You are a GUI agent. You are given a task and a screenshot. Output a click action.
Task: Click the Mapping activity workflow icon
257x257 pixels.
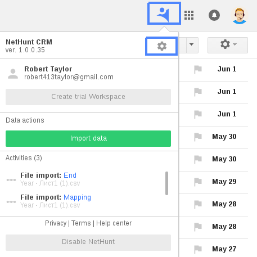pyautogui.click(x=11, y=202)
